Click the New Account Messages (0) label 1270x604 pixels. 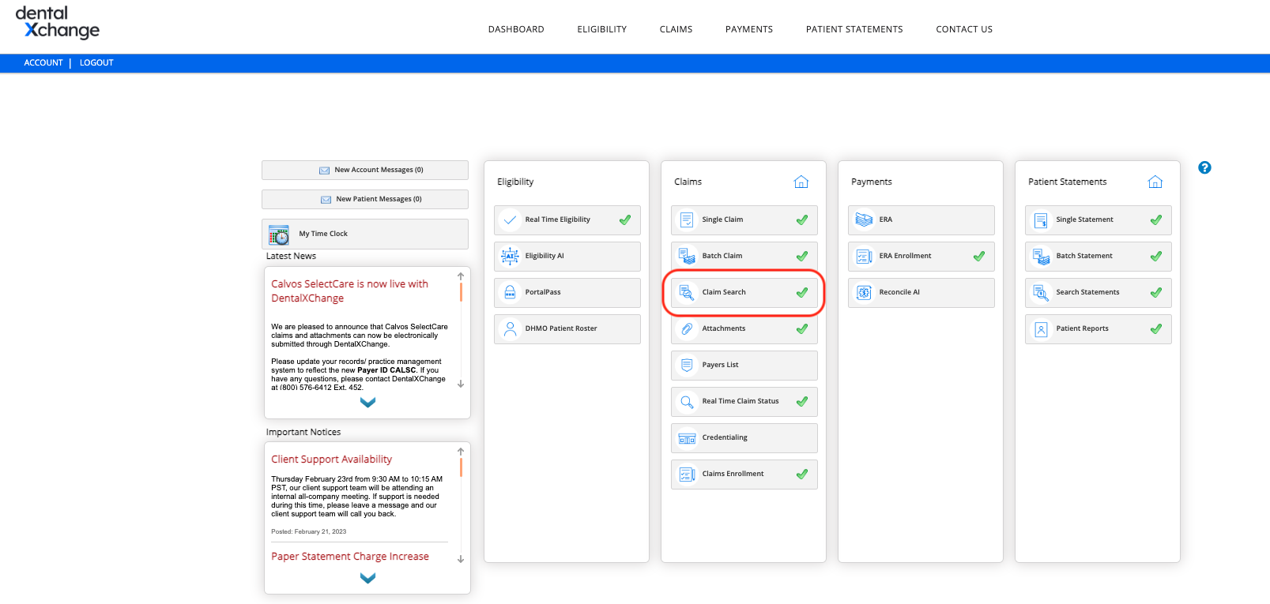[x=379, y=170]
